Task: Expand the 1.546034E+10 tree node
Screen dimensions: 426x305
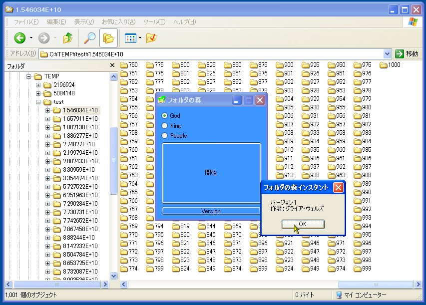Action: [x=47, y=110]
